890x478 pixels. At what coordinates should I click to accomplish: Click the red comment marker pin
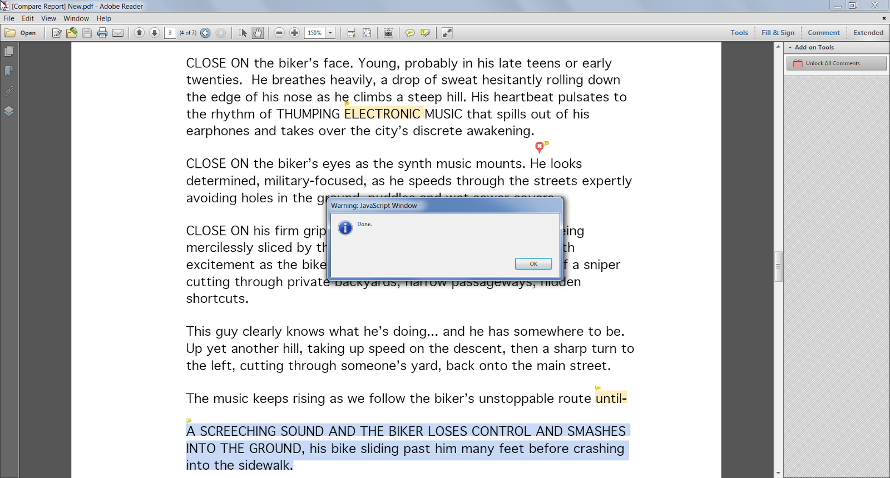[x=539, y=147]
